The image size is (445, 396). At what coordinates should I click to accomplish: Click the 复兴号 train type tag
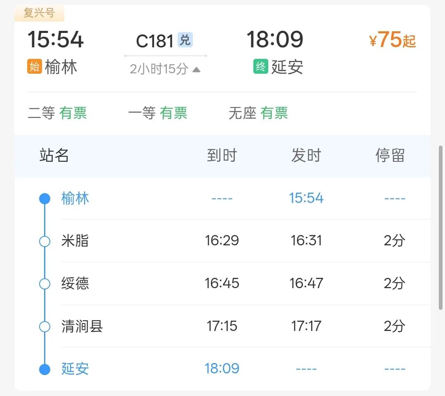[39, 13]
